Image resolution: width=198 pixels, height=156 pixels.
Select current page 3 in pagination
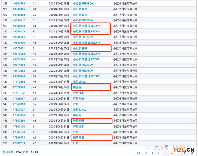[x=165, y=153]
